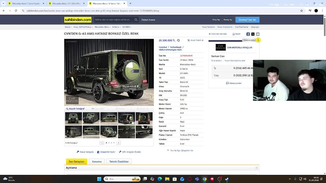Open Steam from the taskbar
Screen dimensions: 326x183
[x=227, y=179]
